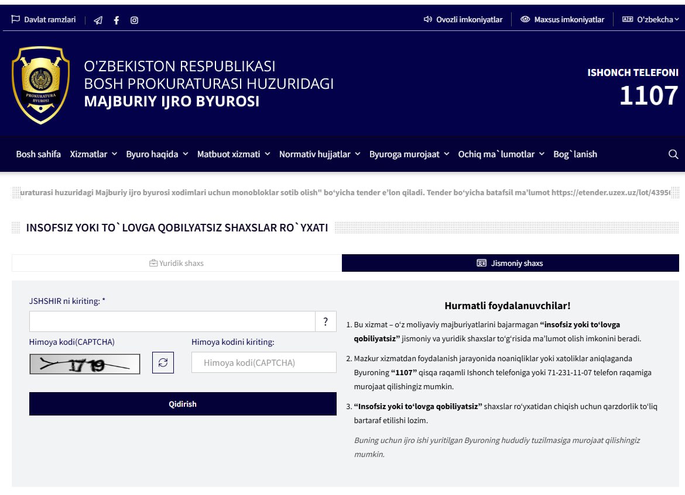
Task: Focus the Himoya kodi CAPTCHA input field
Action: [x=264, y=362]
